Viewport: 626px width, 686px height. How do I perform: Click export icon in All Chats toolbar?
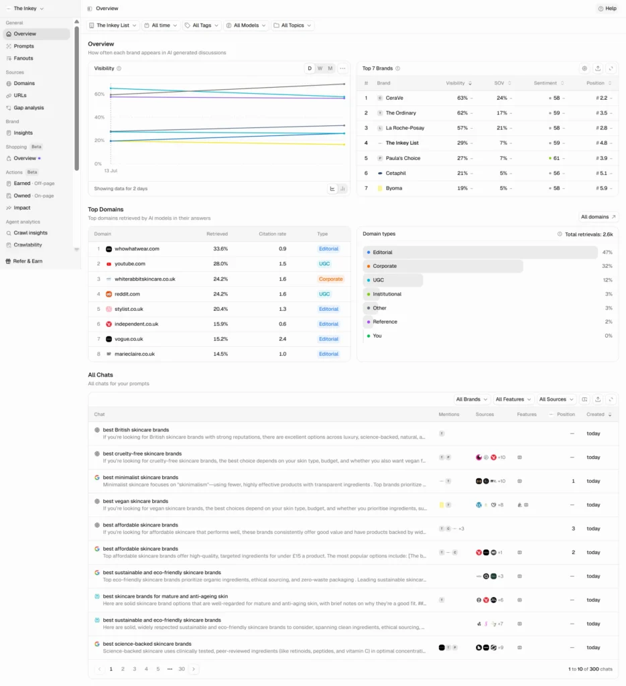pyautogui.click(x=598, y=399)
